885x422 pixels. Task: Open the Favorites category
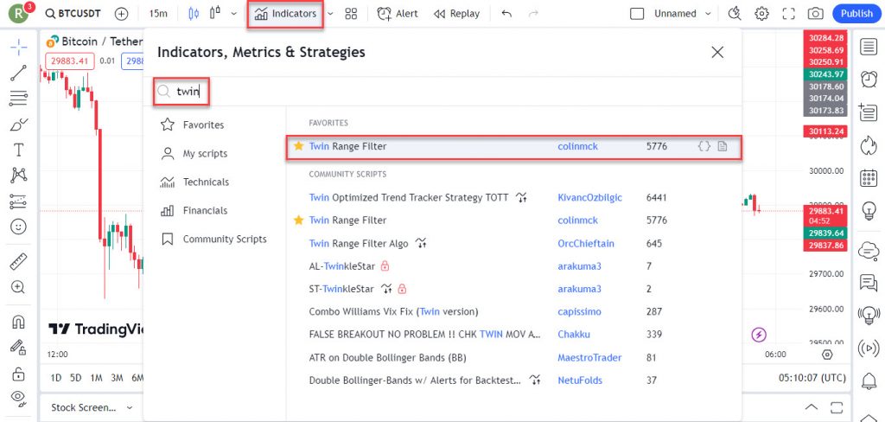coord(193,125)
